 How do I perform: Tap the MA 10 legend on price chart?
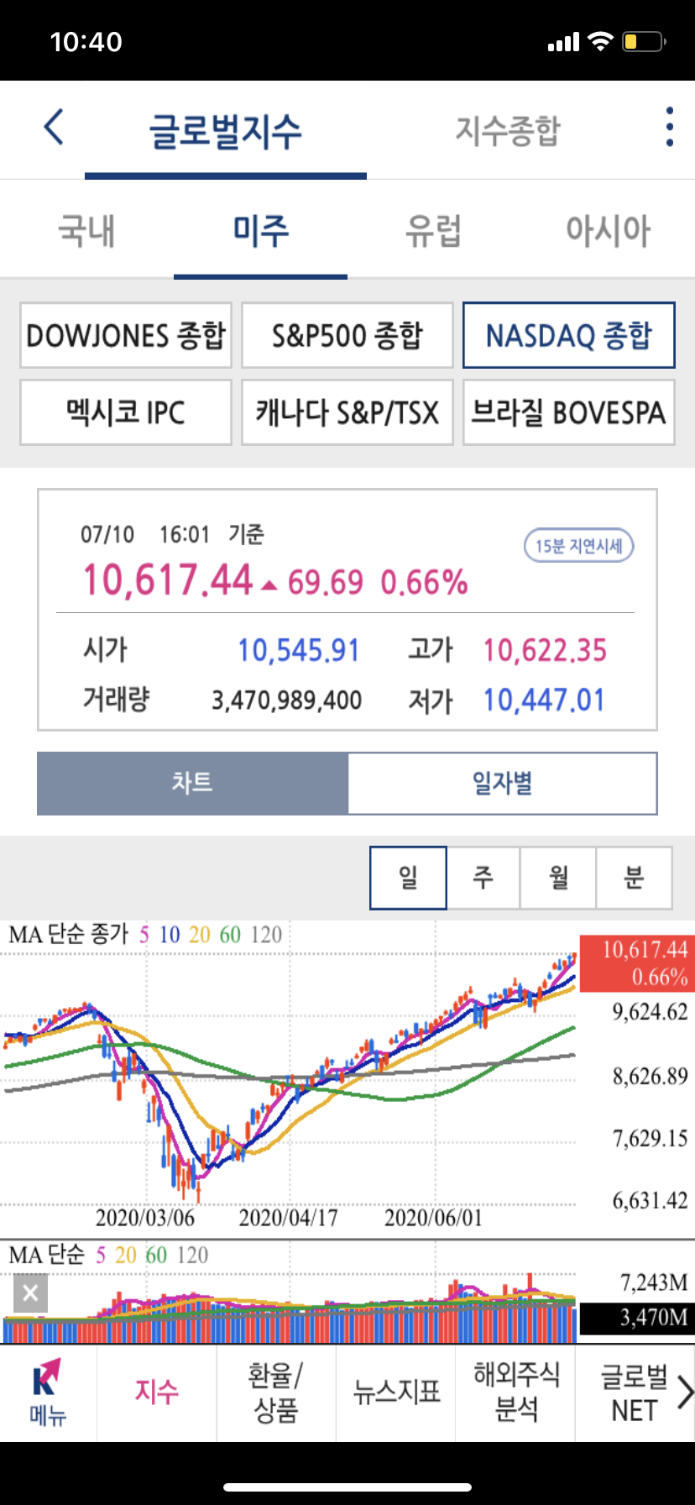170,935
